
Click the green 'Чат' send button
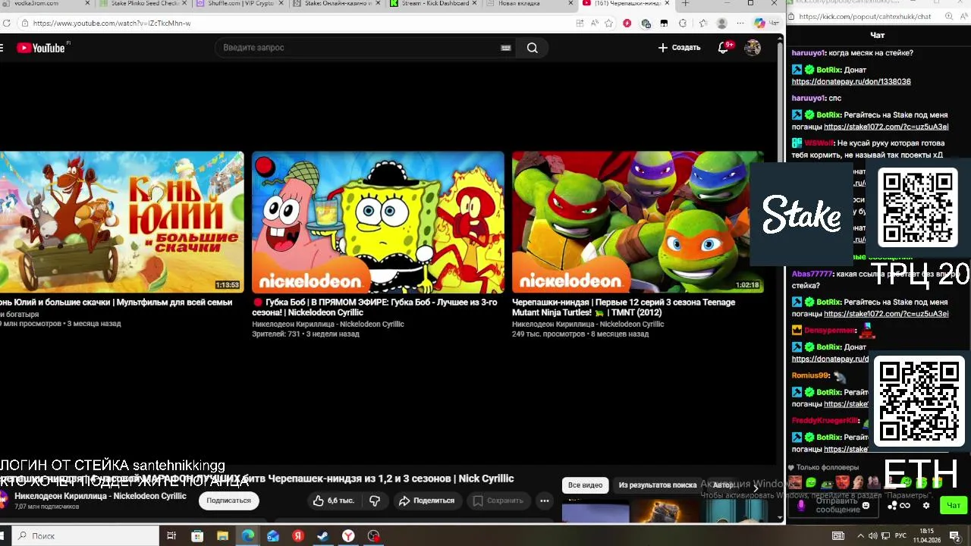(954, 506)
